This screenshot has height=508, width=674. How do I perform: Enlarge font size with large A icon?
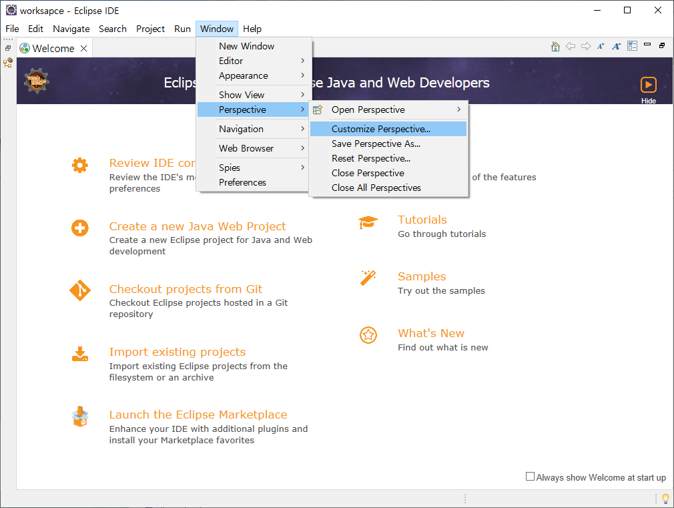coord(617,47)
